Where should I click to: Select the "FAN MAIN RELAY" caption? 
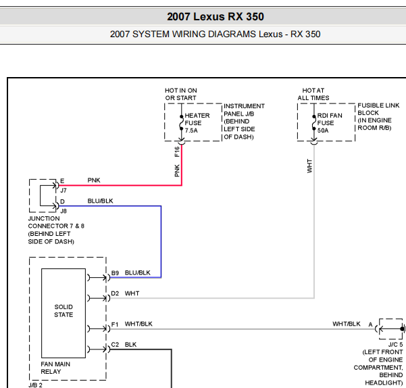(x=55, y=368)
